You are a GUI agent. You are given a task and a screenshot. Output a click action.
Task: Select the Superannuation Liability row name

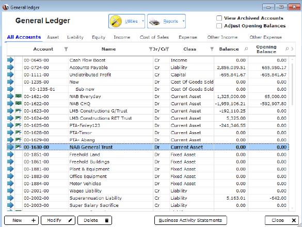pyautogui.click(x=96, y=198)
